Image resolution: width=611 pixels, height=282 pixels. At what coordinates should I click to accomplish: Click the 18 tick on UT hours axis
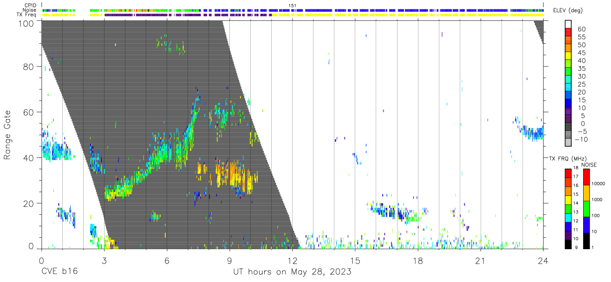point(417,261)
